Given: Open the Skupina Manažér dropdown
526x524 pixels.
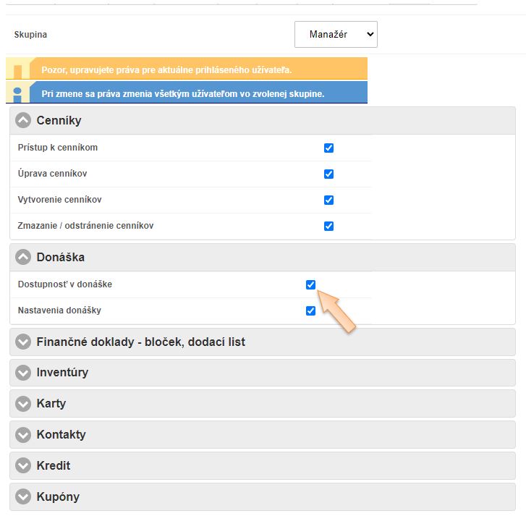Looking at the screenshot, I should [x=336, y=34].
